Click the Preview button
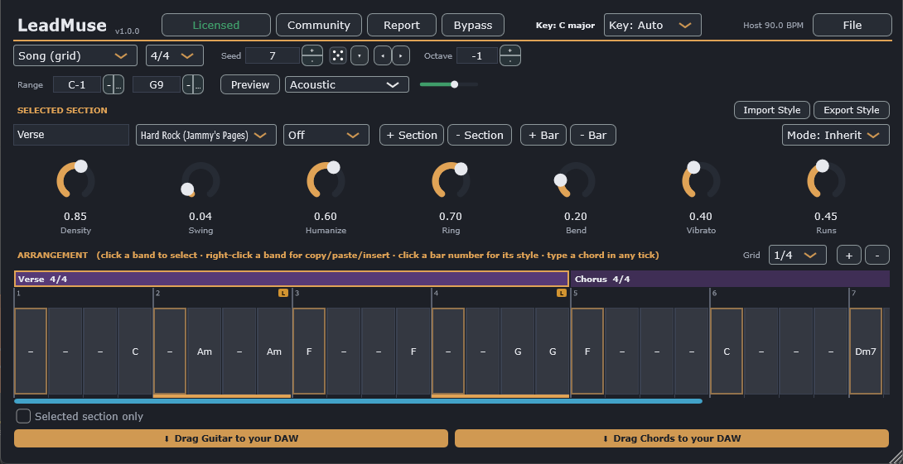This screenshot has height=464, width=903. (250, 84)
